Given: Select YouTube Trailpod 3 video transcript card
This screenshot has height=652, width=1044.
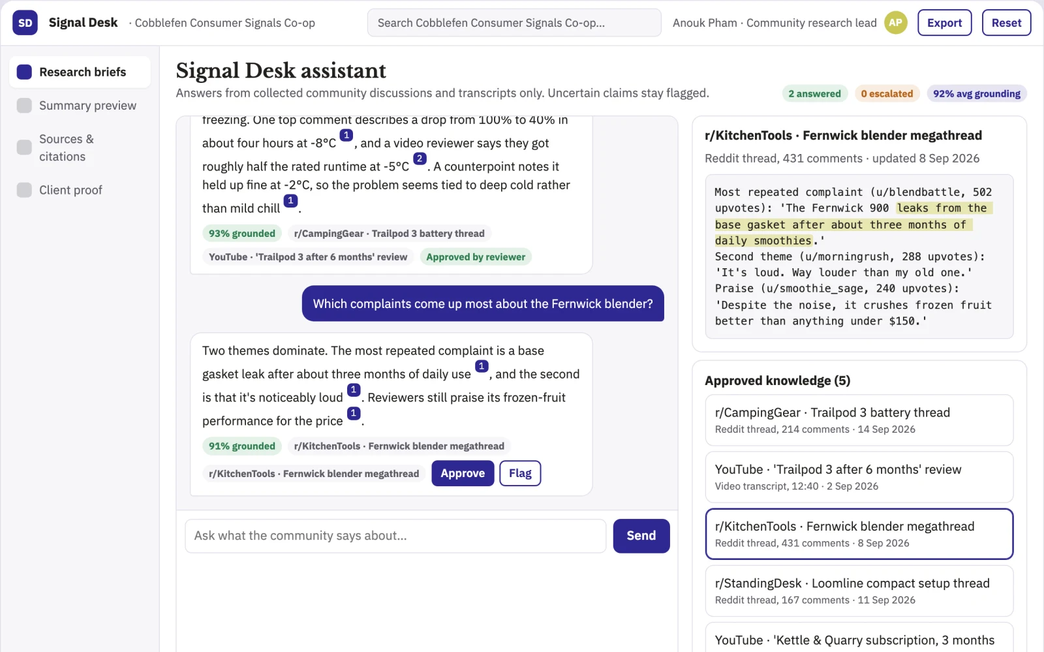Looking at the screenshot, I should (859, 477).
